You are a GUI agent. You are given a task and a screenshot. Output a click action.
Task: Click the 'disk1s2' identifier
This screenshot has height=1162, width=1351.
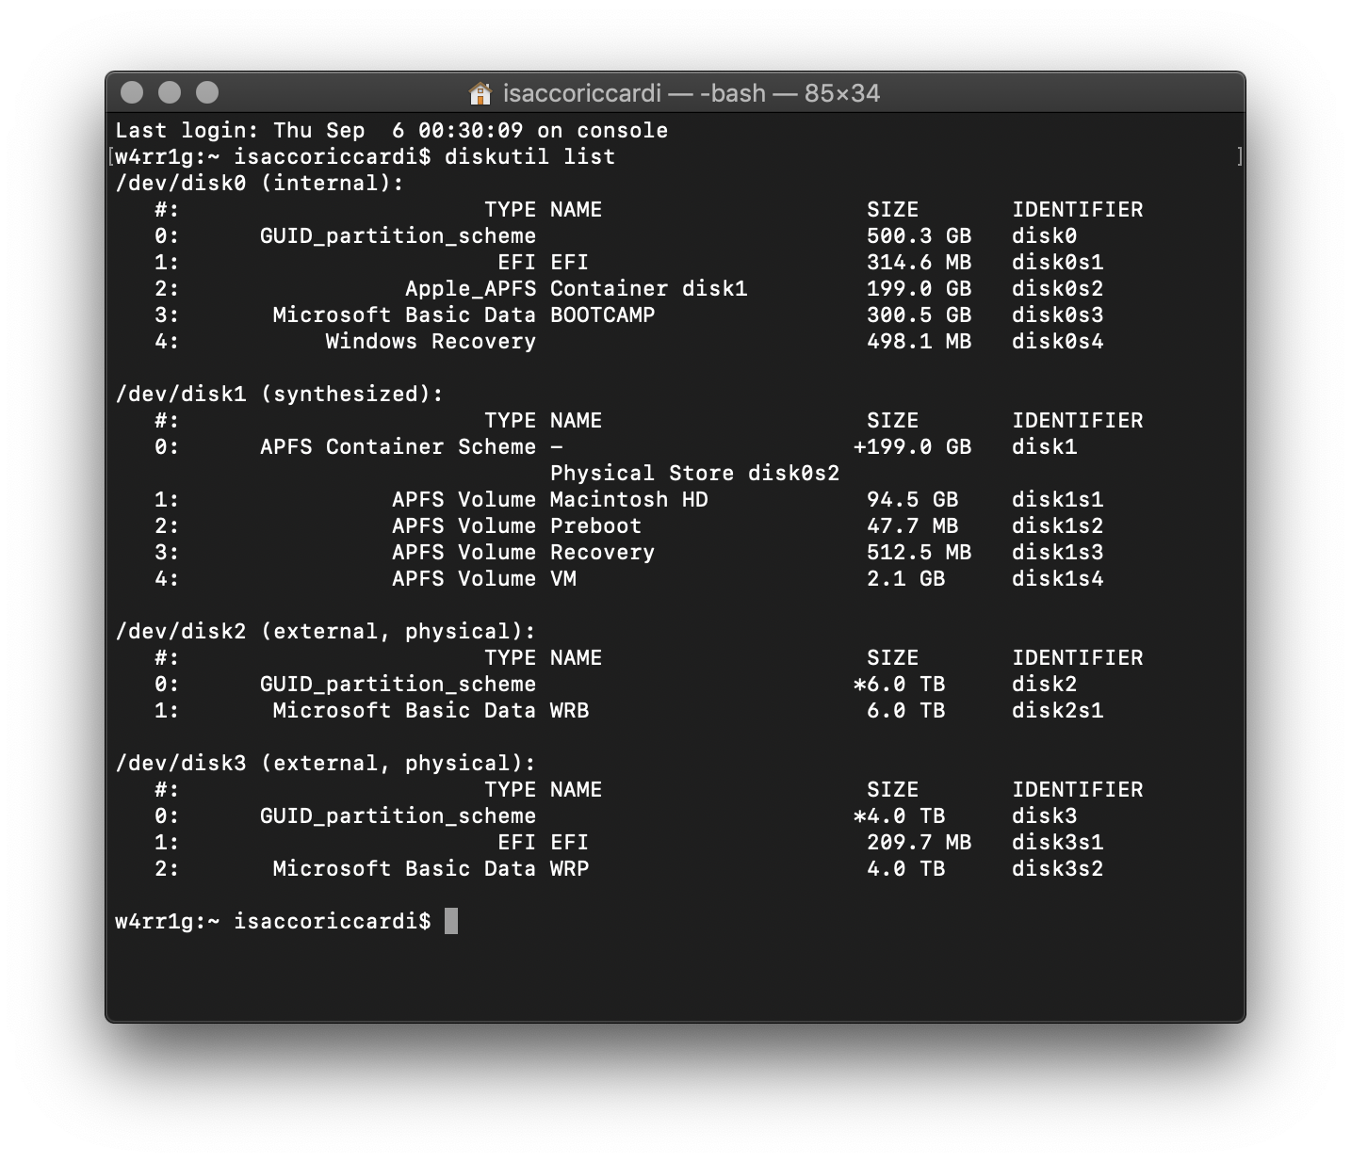click(1058, 525)
